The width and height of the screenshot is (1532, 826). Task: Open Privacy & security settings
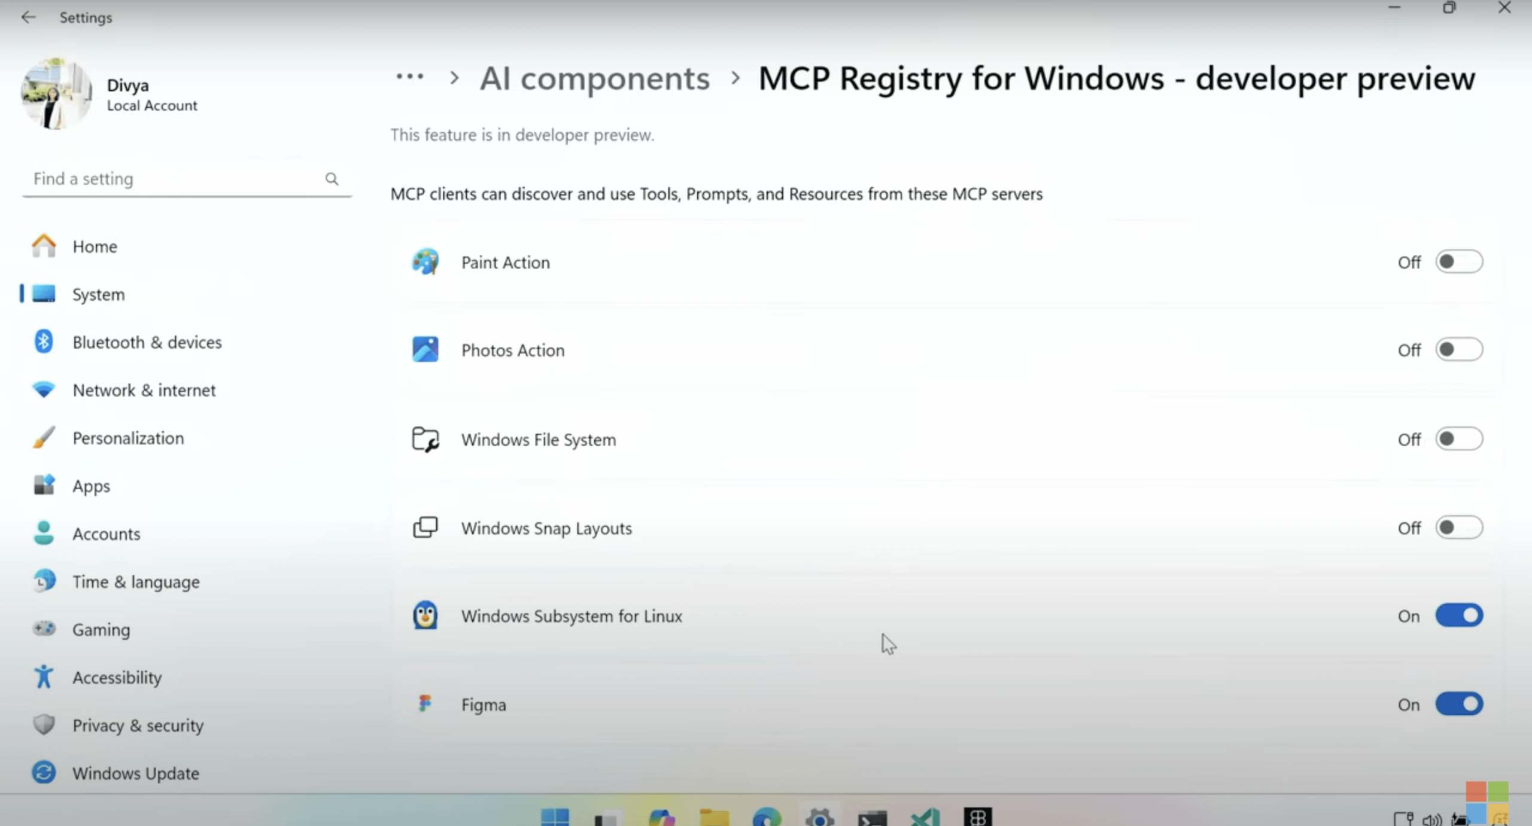pyautogui.click(x=186, y=725)
